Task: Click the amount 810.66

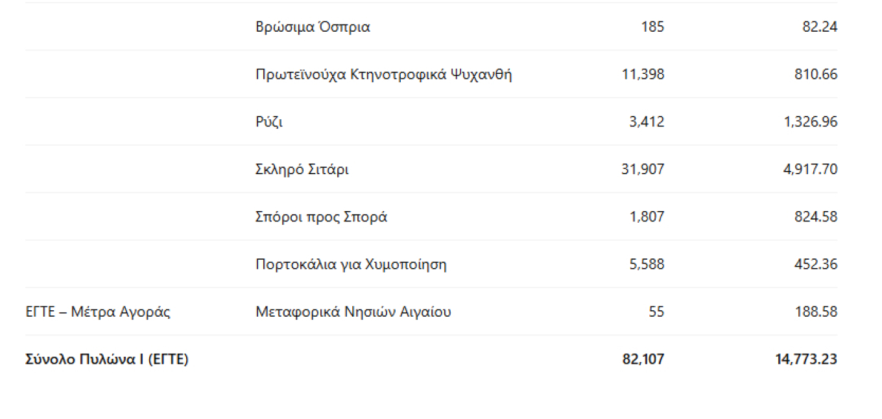Action: point(816,74)
